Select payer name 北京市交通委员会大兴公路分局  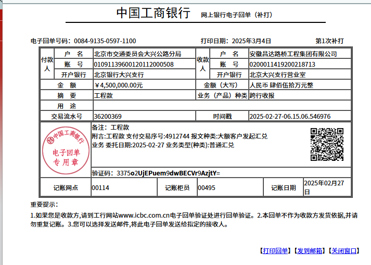click(137, 54)
